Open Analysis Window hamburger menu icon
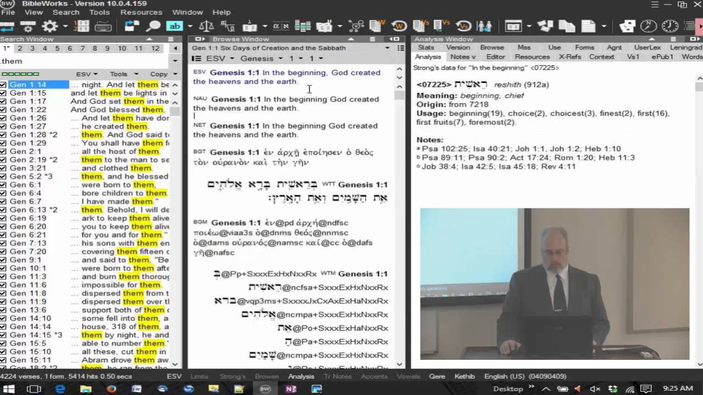The height and width of the screenshot is (395, 703). [x=674, y=39]
